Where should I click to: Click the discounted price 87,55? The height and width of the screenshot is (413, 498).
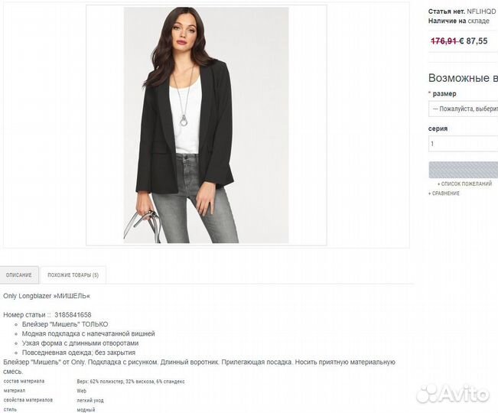click(x=477, y=41)
